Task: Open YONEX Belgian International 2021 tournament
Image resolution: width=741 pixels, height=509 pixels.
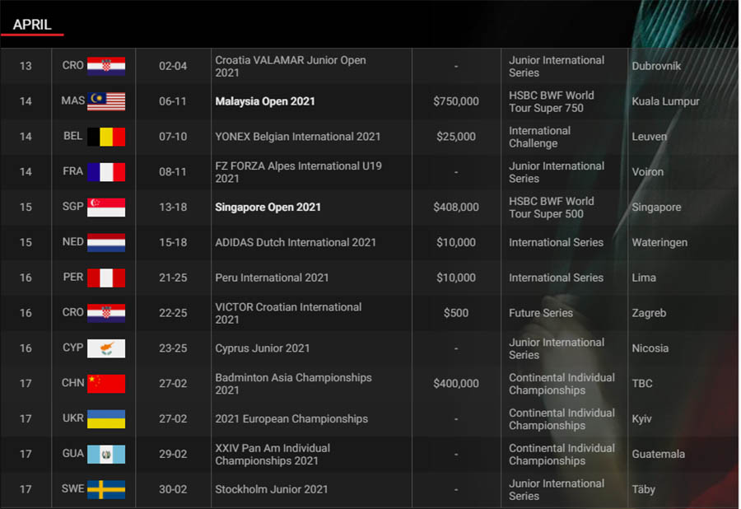Action: pos(298,137)
